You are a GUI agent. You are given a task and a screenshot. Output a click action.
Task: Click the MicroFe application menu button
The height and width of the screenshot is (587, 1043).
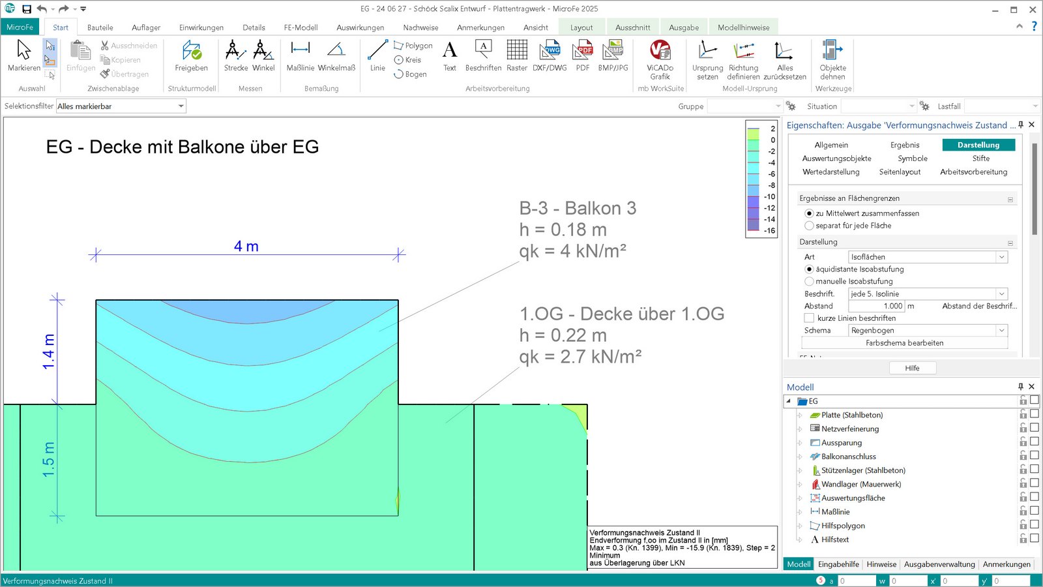(20, 27)
